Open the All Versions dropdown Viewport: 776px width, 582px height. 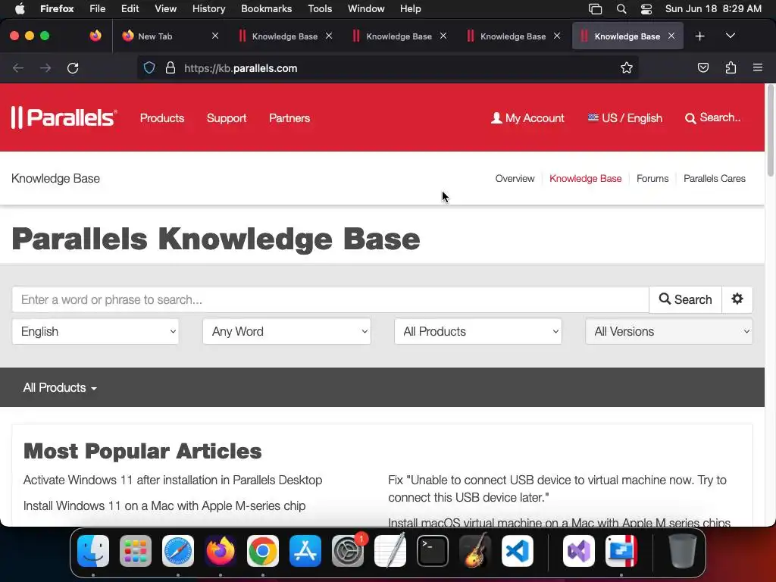[x=669, y=332]
